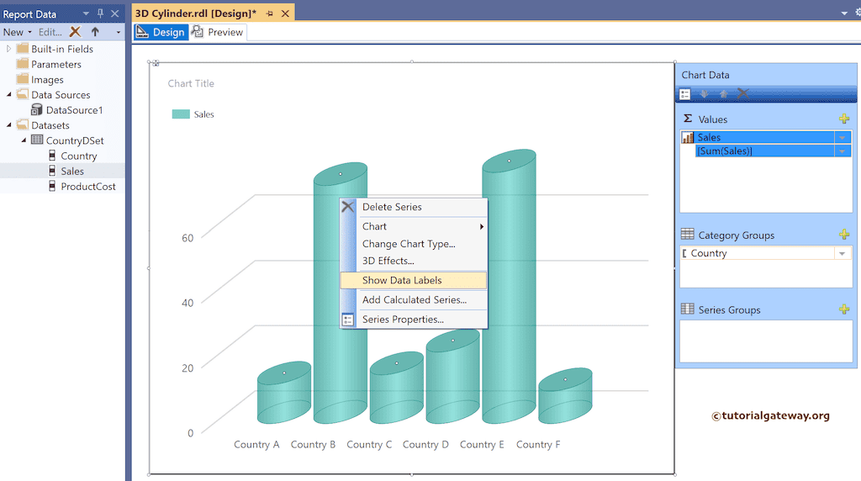
Task: Click the DataSource1 database icon
Action: pos(37,110)
